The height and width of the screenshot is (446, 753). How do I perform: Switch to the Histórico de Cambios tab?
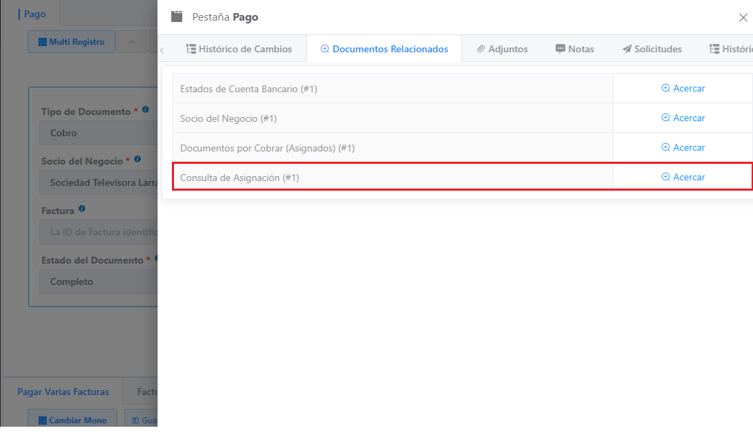point(239,49)
